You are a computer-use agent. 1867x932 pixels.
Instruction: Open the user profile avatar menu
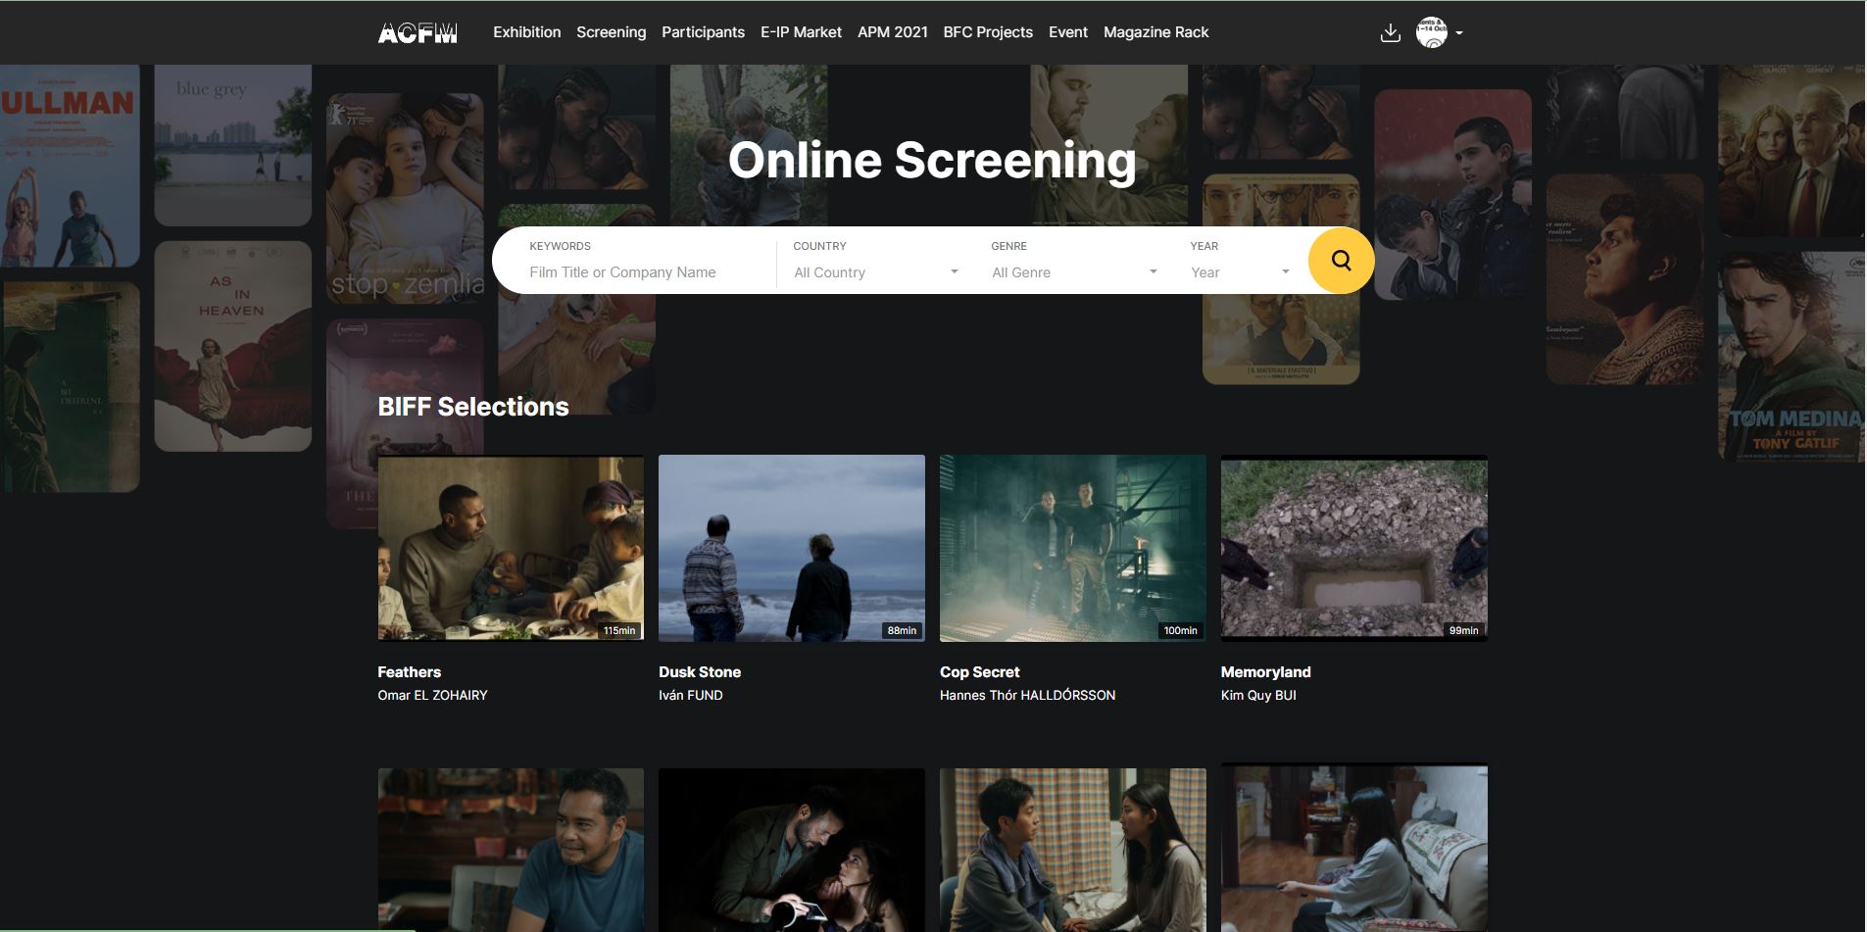[x=1431, y=32]
